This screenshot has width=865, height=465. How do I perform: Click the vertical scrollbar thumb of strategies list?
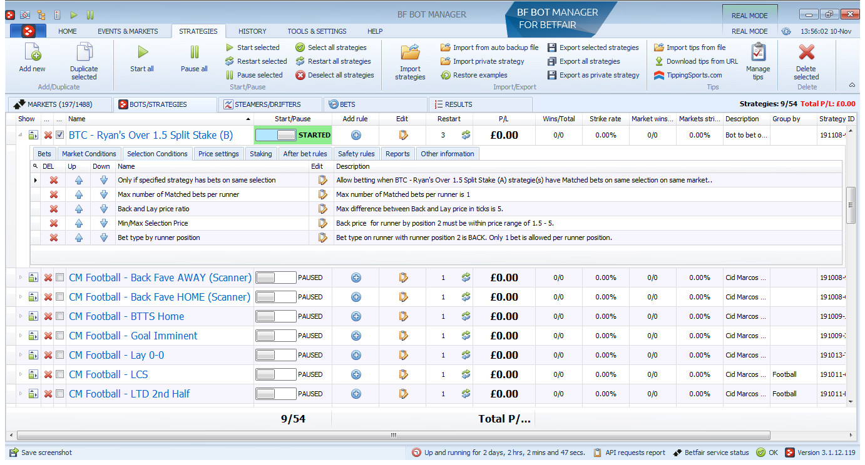point(851,205)
